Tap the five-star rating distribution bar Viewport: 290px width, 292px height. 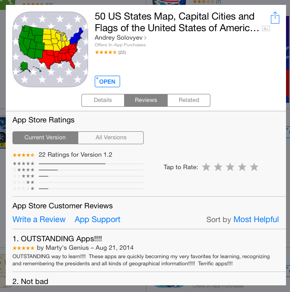point(91,164)
